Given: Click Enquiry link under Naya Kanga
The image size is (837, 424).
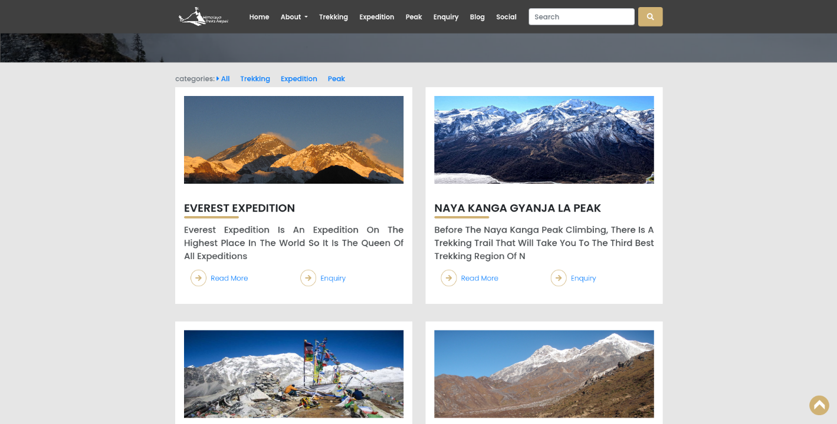Looking at the screenshot, I should click(583, 278).
